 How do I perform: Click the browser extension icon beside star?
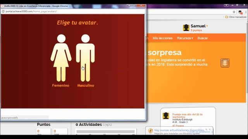tap(240, 12)
